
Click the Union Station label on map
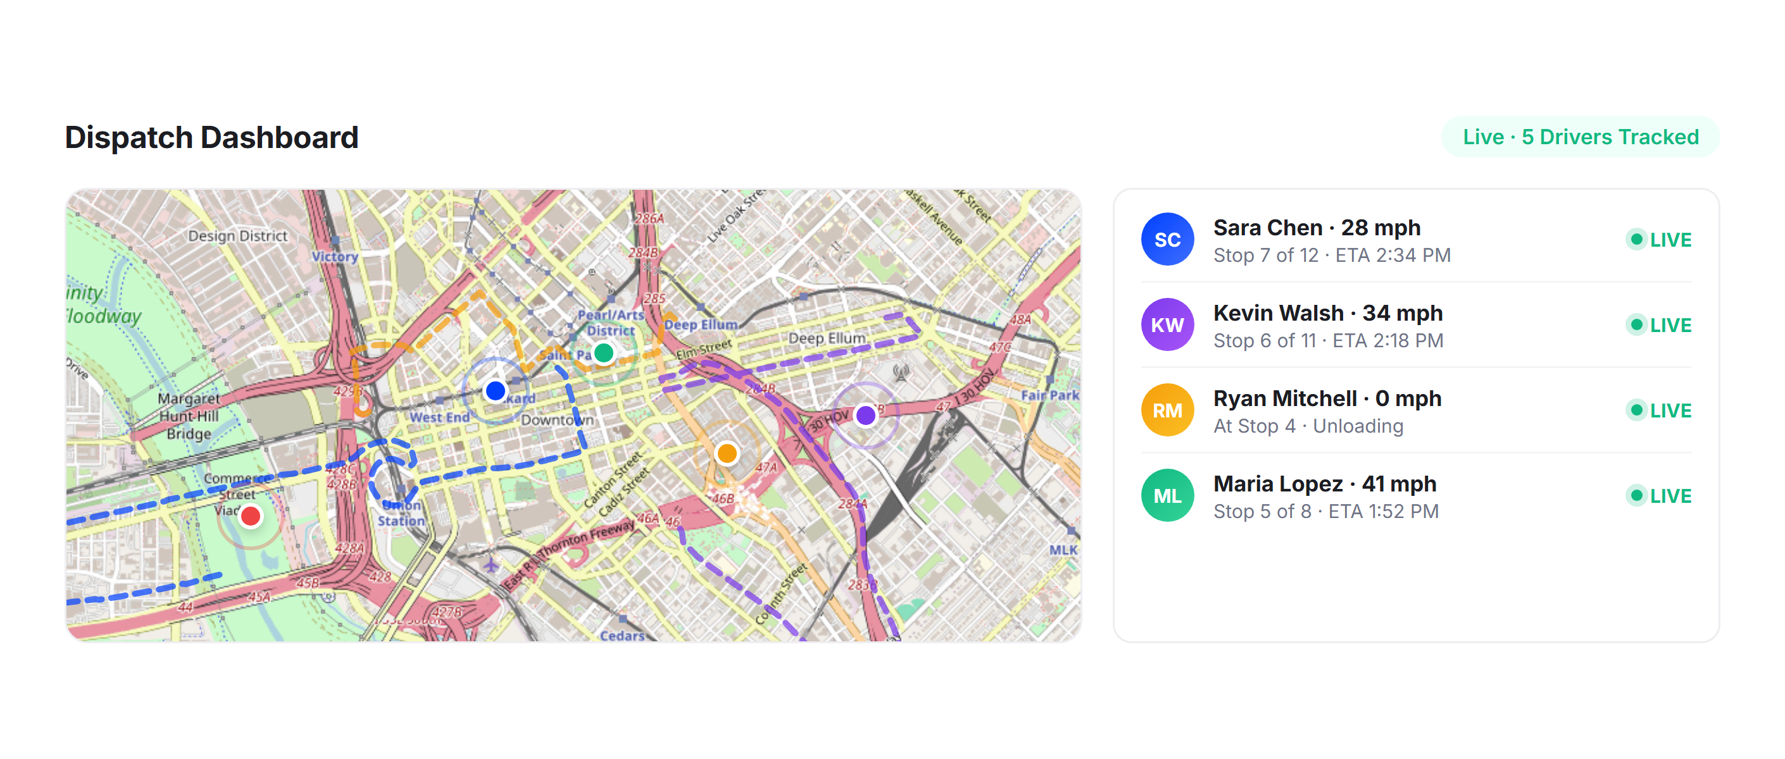401,513
